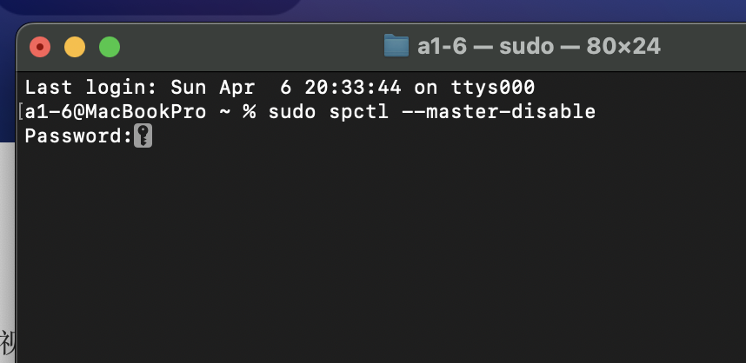Click the Password: prompt label
This screenshot has height=363, width=746.
pyautogui.click(x=78, y=135)
